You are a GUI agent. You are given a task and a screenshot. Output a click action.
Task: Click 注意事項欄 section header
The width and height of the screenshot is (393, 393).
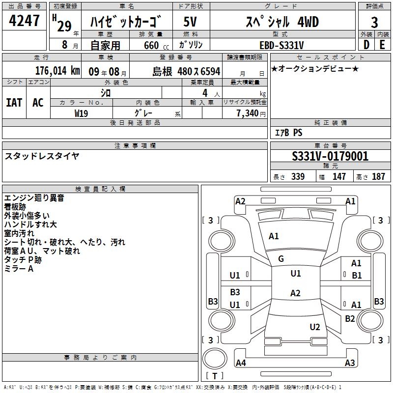point(135,145)
